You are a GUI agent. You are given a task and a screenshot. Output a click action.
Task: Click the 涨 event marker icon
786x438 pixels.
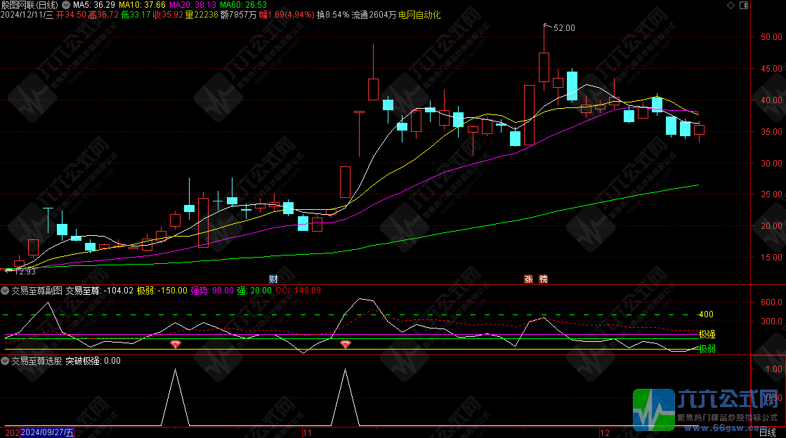coord(528,279)
